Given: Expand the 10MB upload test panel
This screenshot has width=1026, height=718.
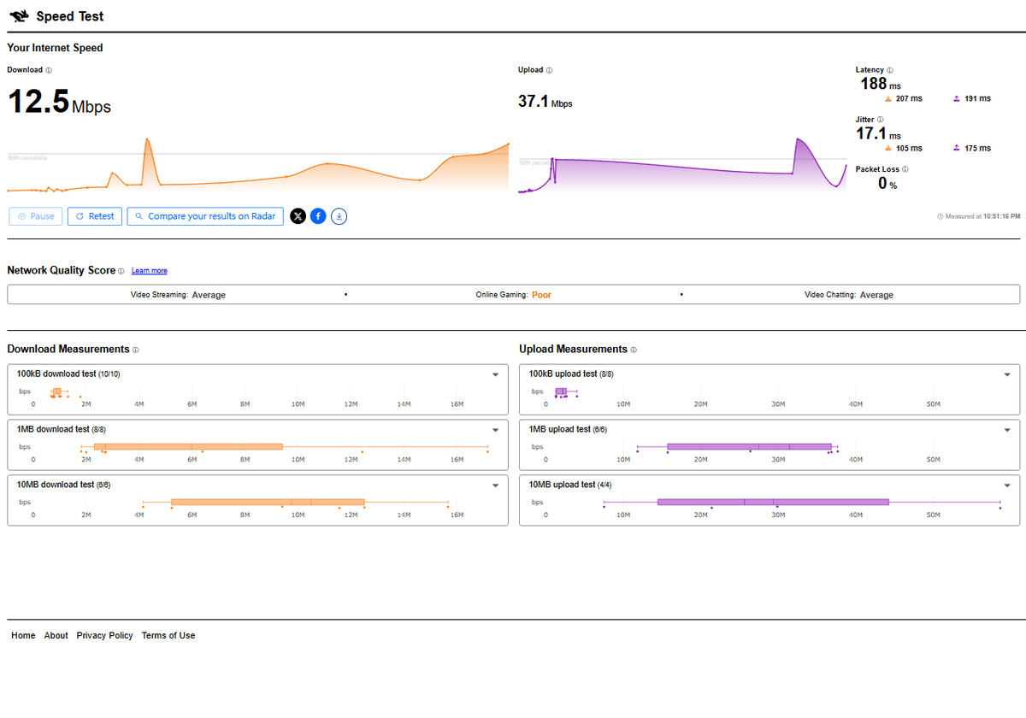Looking at the screenshot, I should point(1006,486).
